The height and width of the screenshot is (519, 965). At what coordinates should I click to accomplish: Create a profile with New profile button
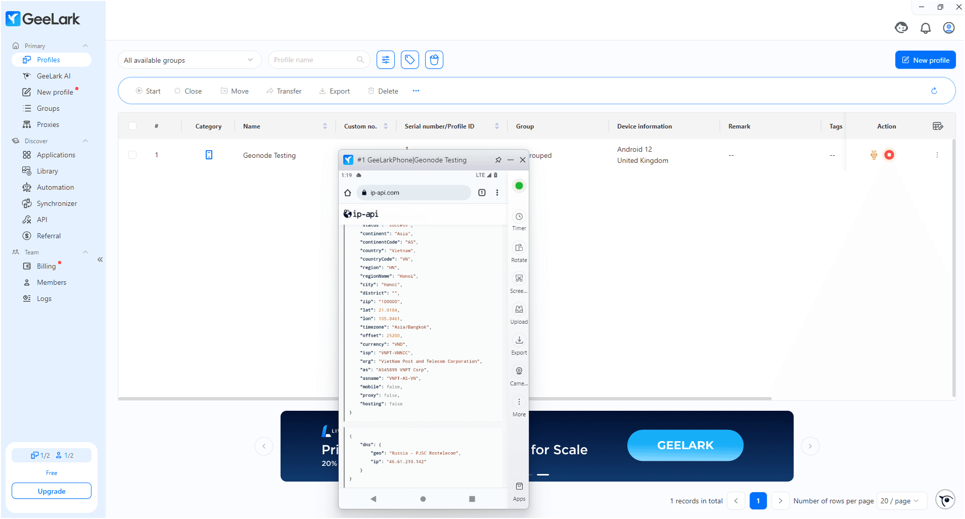click(x=925, y=59)
